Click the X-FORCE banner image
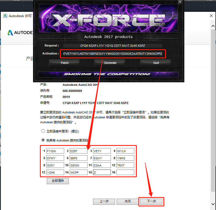The height and width of the screenshot is (210, 216). point(108,18)
